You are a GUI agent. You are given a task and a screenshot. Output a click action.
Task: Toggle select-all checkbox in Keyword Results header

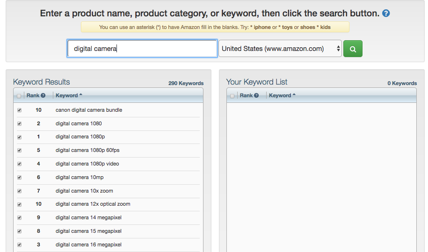19,96
